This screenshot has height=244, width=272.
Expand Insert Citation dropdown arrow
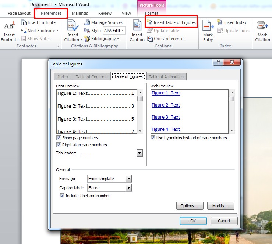coord(81,40)
